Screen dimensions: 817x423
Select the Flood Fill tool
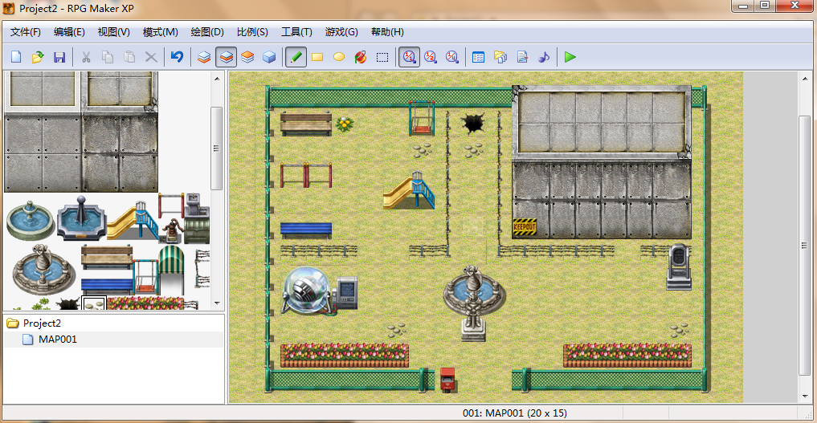(x=361, y=57)
